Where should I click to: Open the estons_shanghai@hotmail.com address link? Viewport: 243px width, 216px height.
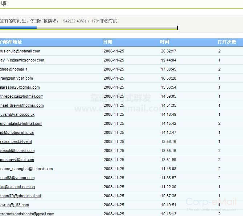click(26, 169)
